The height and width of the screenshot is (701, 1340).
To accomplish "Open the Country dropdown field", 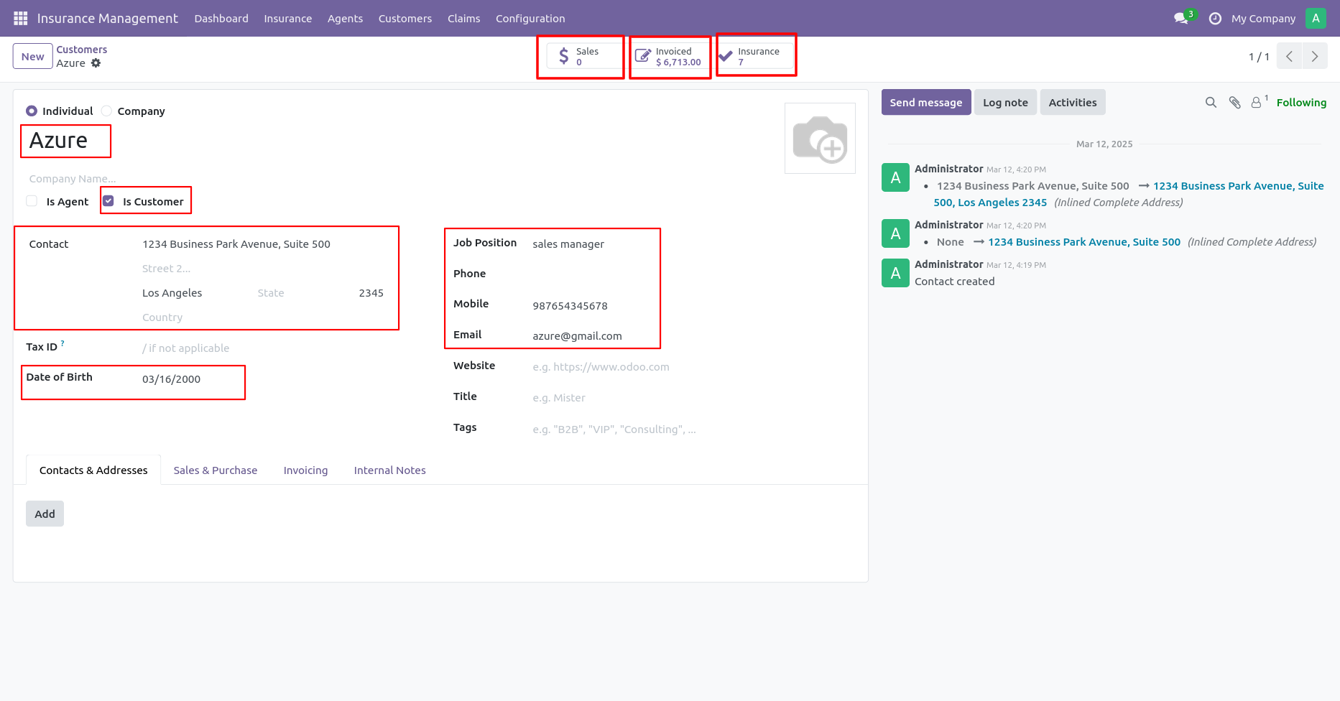I will [262, 317].
